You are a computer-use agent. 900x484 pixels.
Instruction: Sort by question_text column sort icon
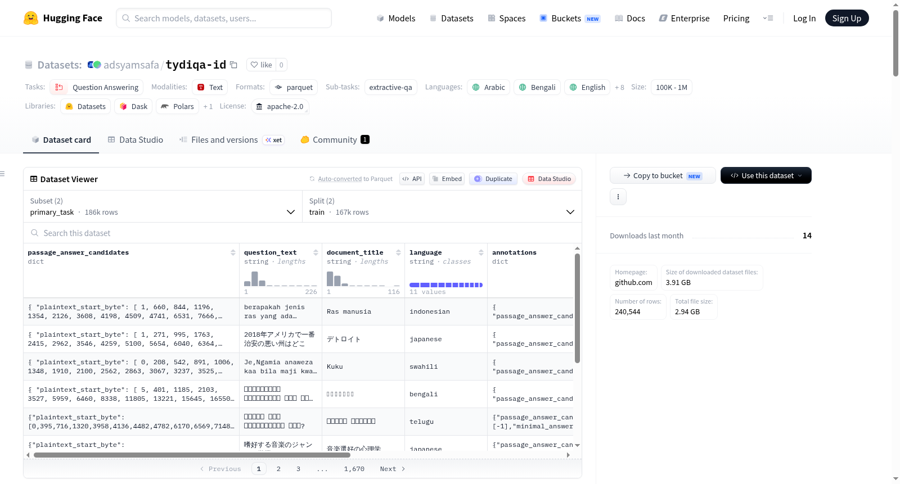316,253
